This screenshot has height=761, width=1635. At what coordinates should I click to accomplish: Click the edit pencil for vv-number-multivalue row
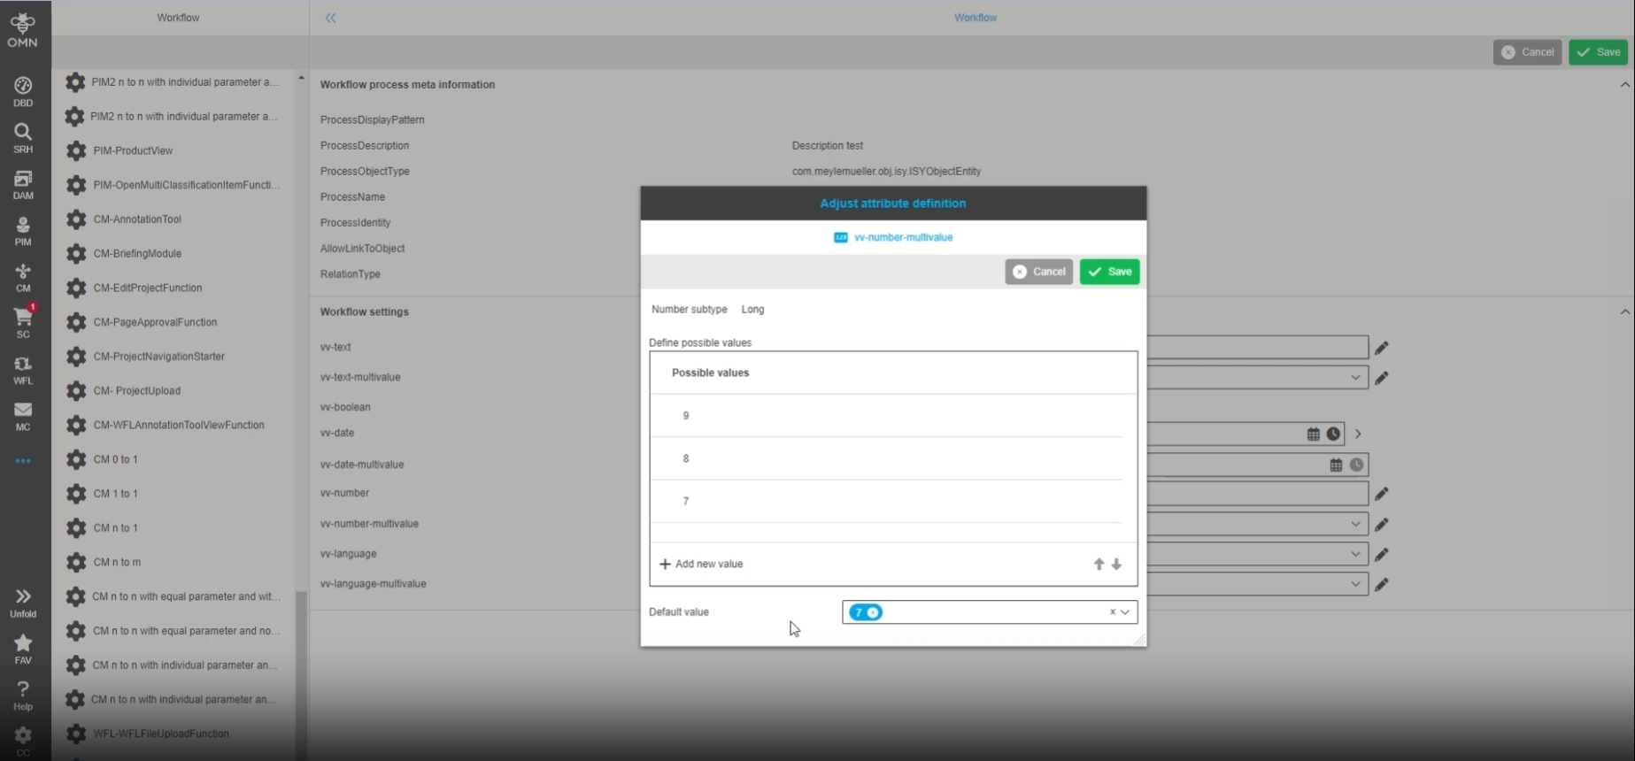pyautogui.click(x=1382, y=525)
